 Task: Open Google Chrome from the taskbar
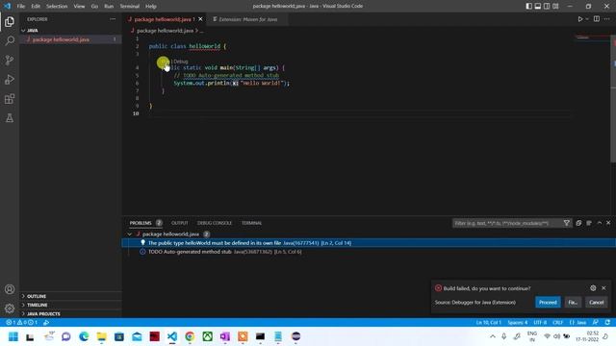coord(190,336)
